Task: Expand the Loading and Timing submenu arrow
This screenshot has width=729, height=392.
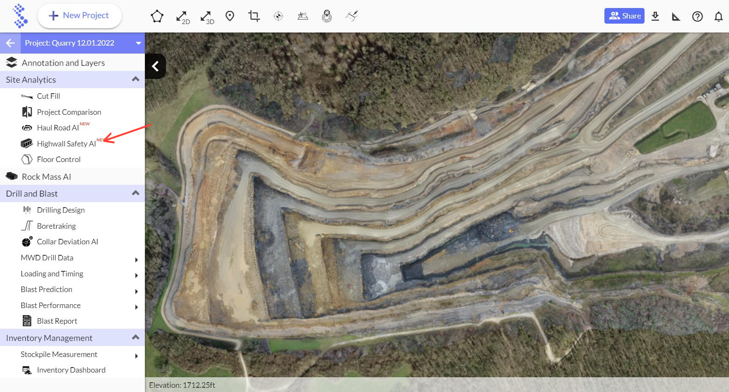Action: [136, 276]
